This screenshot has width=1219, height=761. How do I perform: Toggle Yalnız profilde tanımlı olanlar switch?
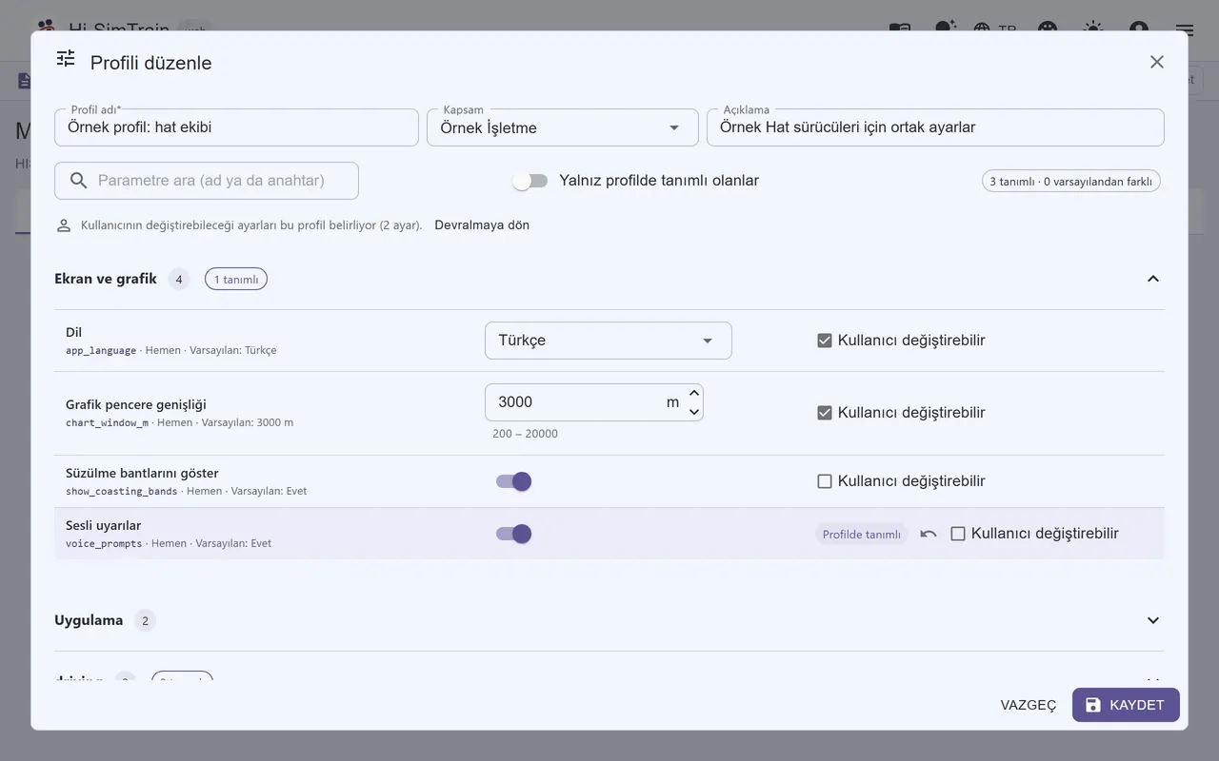tap(530, 181)
